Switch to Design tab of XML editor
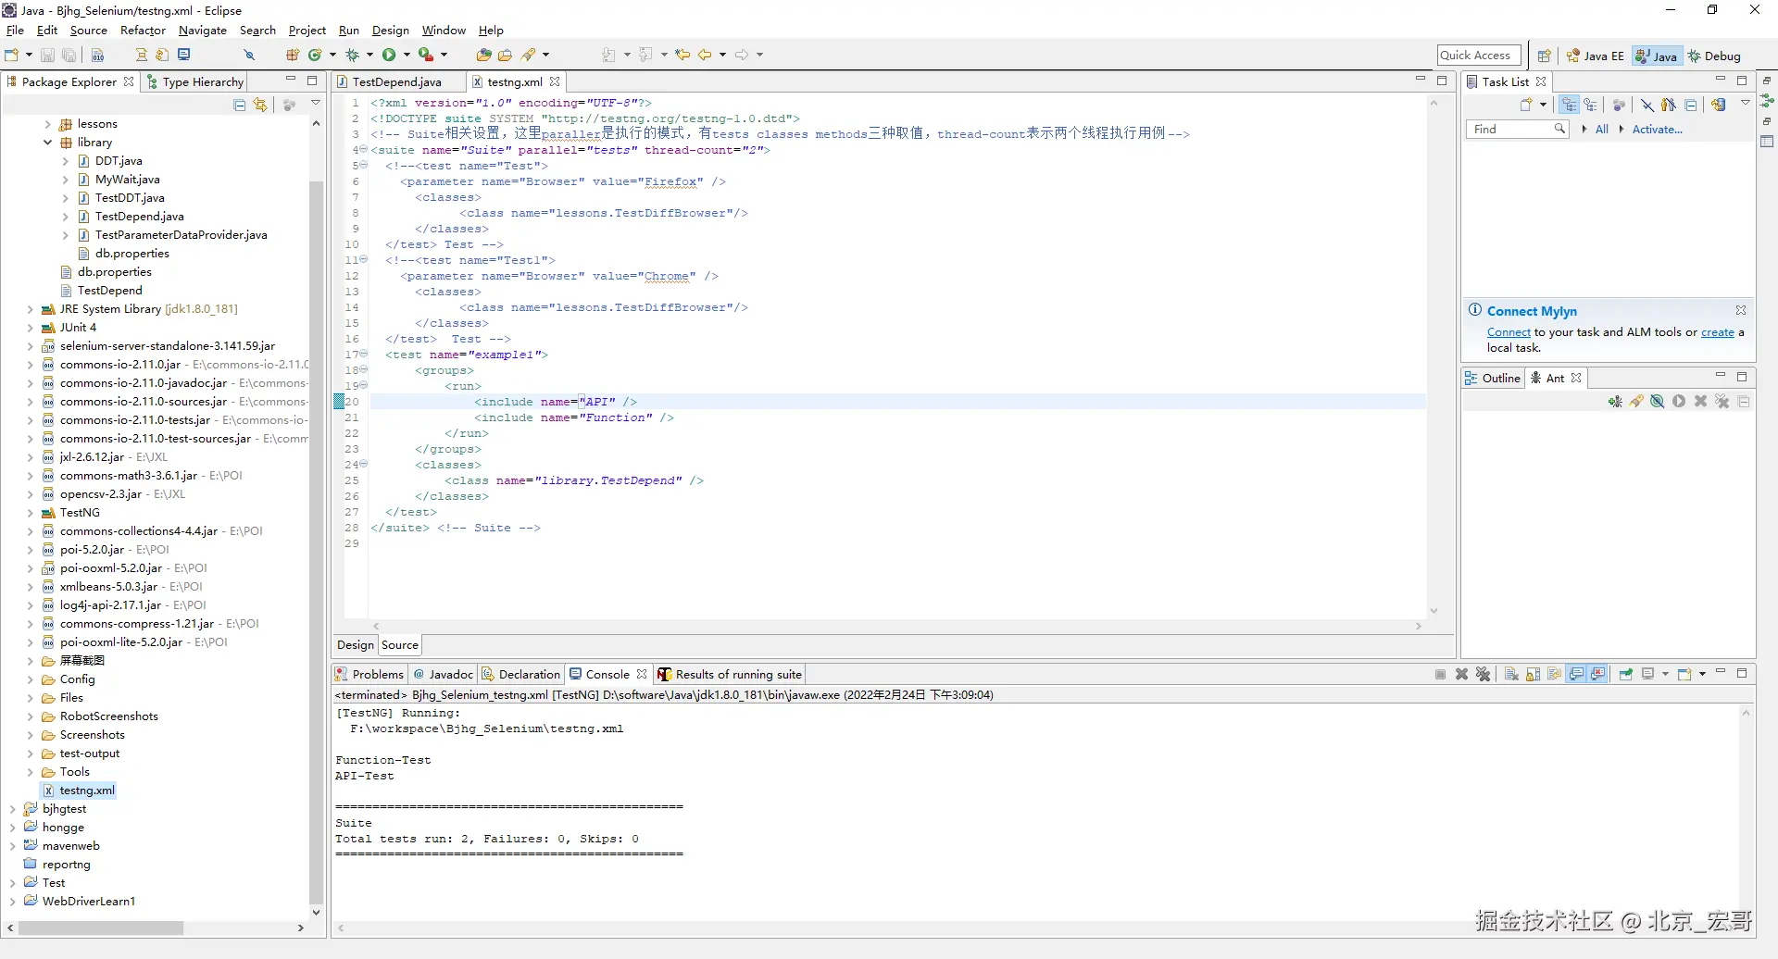Viewport: 1778px width, 959px height. (x=356, y=645)
